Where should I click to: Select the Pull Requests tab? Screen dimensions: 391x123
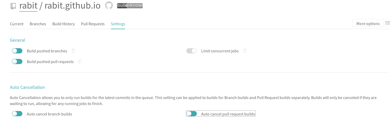93,24
